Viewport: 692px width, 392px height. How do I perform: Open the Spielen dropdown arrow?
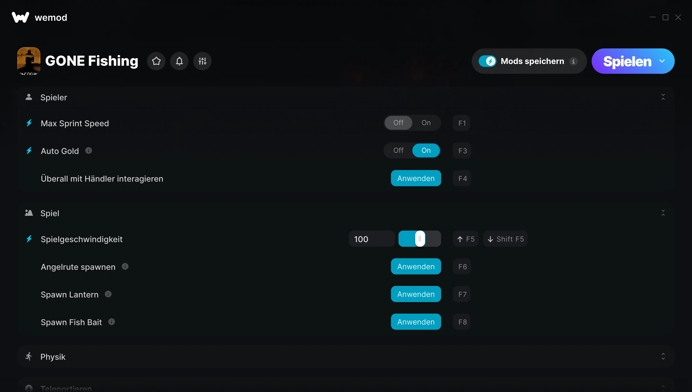[x=662, y=61]
